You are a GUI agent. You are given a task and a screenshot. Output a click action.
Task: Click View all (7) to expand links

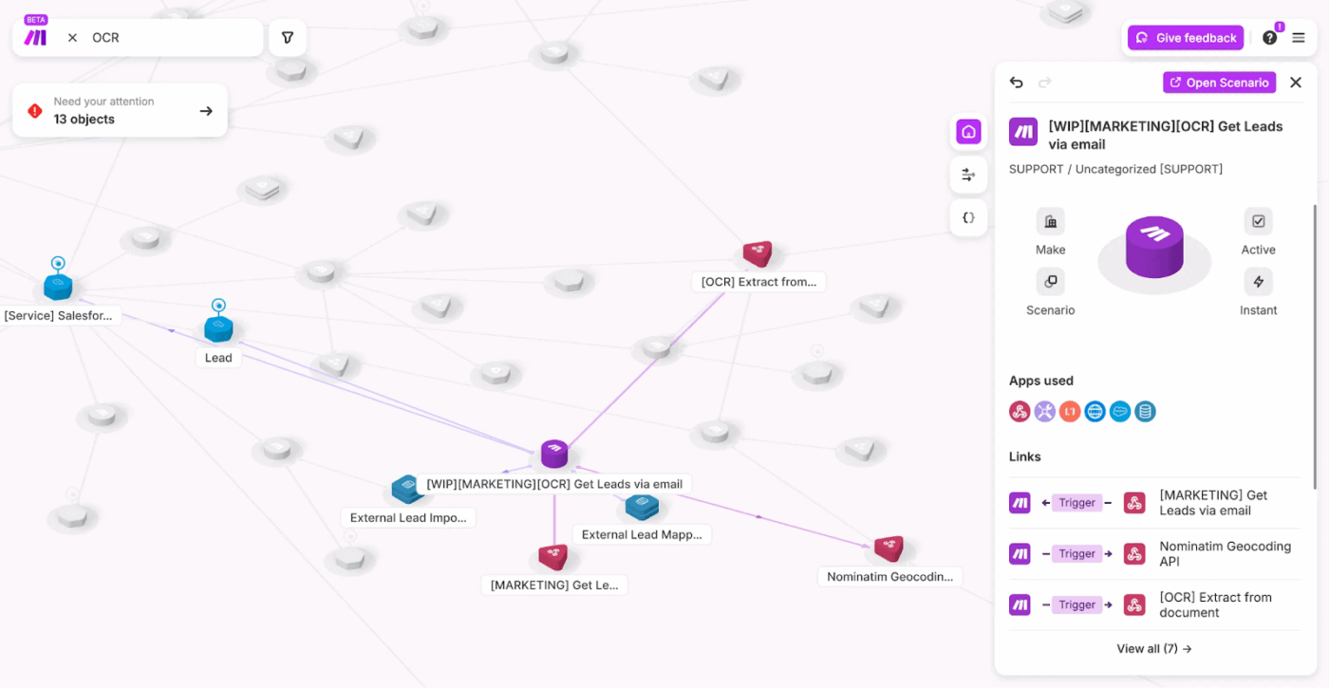(x=1153, y=648)
